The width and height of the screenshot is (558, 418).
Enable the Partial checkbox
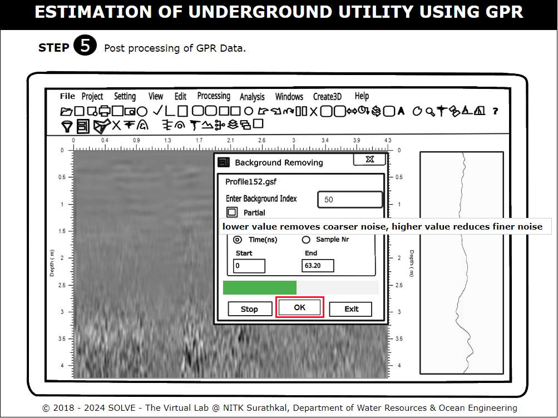tap(232, 212)
